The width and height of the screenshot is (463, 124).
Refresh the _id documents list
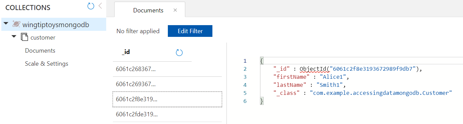pos(179,53)
